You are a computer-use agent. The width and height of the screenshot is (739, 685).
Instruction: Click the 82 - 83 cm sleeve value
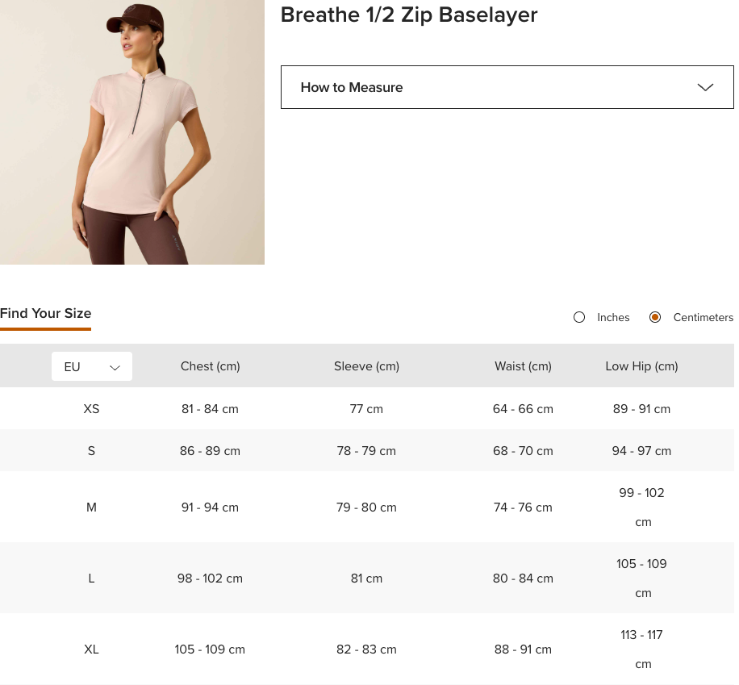[366, 649]
